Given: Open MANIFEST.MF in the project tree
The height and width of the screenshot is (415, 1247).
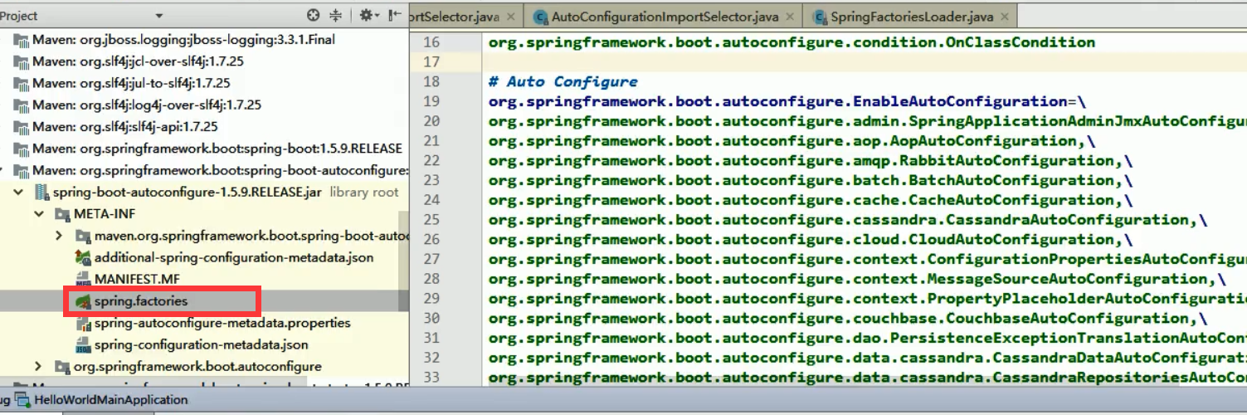Looking at the screenshot, I should pyautogui.click(x=137, y=279).
